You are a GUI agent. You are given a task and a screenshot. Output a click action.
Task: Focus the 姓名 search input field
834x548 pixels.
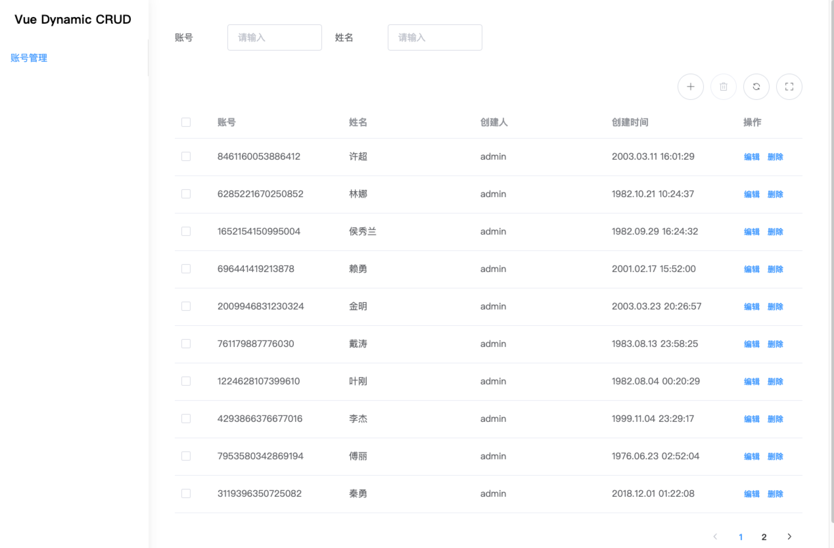pyautogui.click(x=434, y=37)
